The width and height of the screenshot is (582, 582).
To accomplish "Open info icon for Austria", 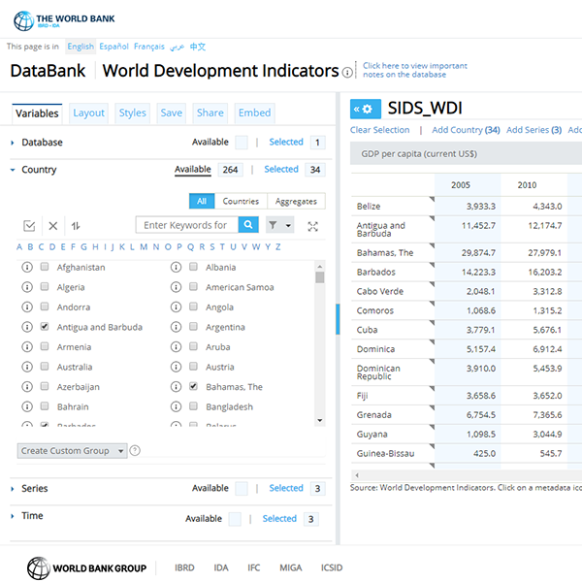I will (176, 367).
